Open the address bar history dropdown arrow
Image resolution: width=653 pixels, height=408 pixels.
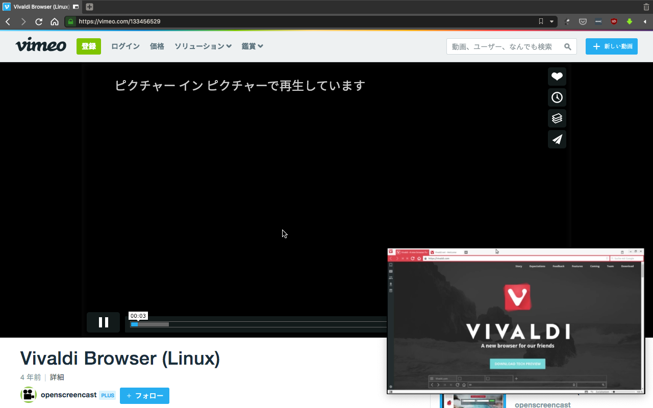(551, 21)
